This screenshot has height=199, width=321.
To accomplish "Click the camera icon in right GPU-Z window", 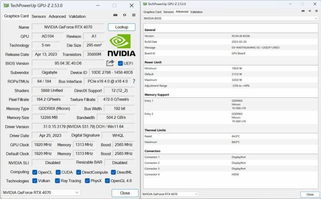I will [303, 11].
